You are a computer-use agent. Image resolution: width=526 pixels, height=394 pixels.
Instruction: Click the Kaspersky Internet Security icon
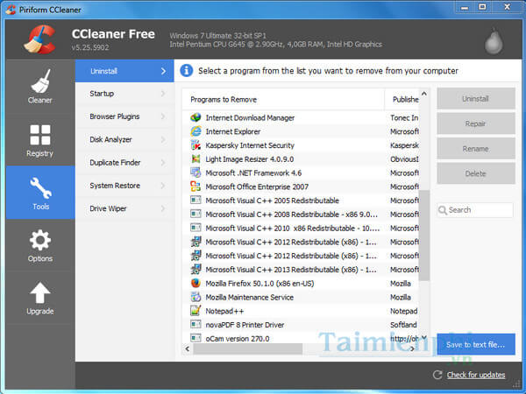[195, 145]
